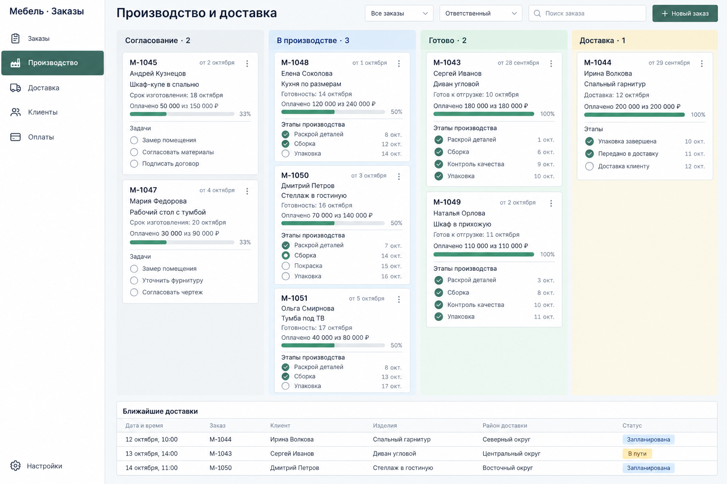The width and height of the screenshot is (727, 484).
Task: Check Уточнить фурнитуру task in M-1047
Action: [x=134, y=280]
